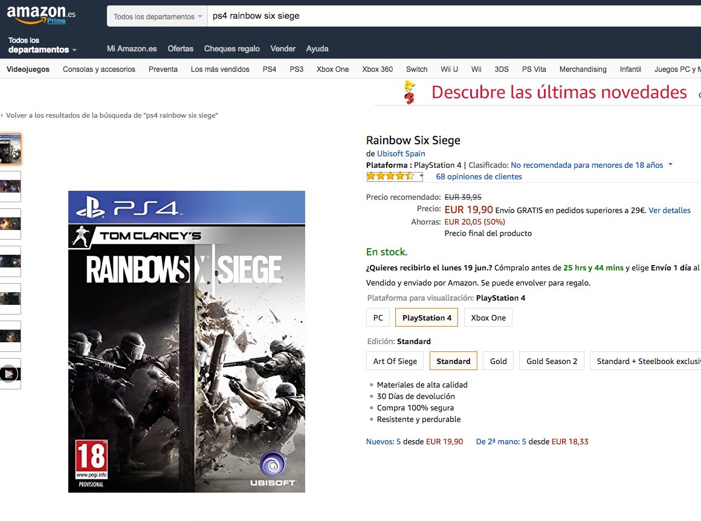
Task: Select the Art Of Siege edition
Action: 395,361
